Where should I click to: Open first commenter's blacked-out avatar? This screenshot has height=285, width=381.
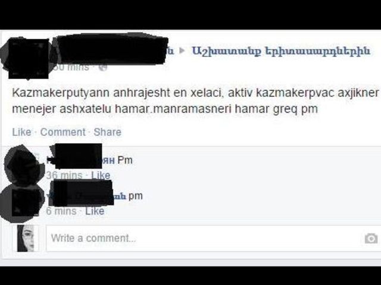[24, 165]
